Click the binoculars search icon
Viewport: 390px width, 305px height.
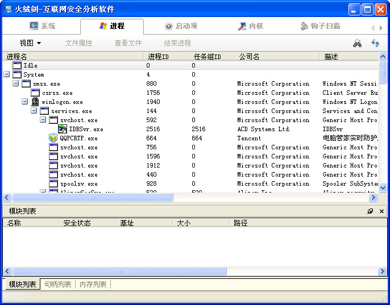tap(357, 43)
